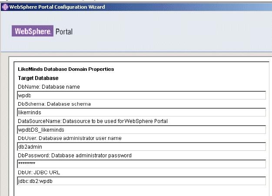The height and width of the screenshot is (196, 272).
Task: Focus the DbPassword masked password field
Action: pos(141,164)
